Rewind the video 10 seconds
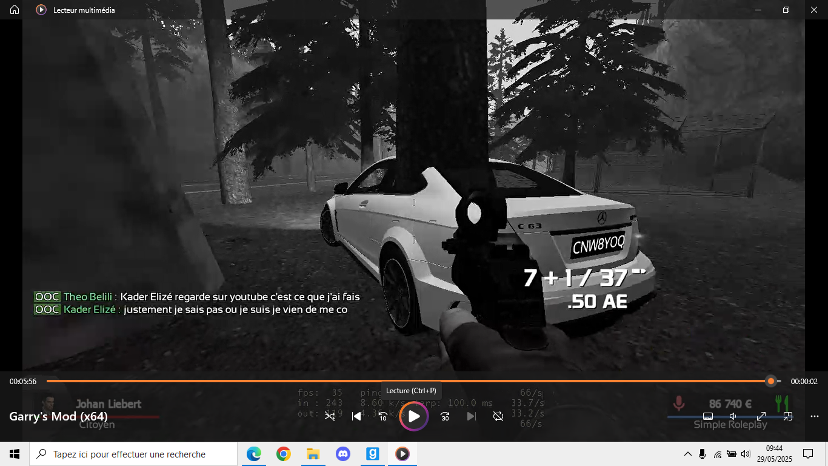This screenshot has height=466, width=828. pyautogui.click(x=383, y=416)
